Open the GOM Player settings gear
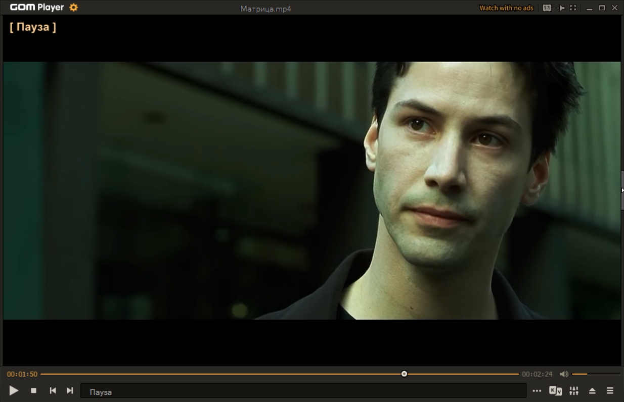Viewport: 624px width, 402px height. [73, 8]
